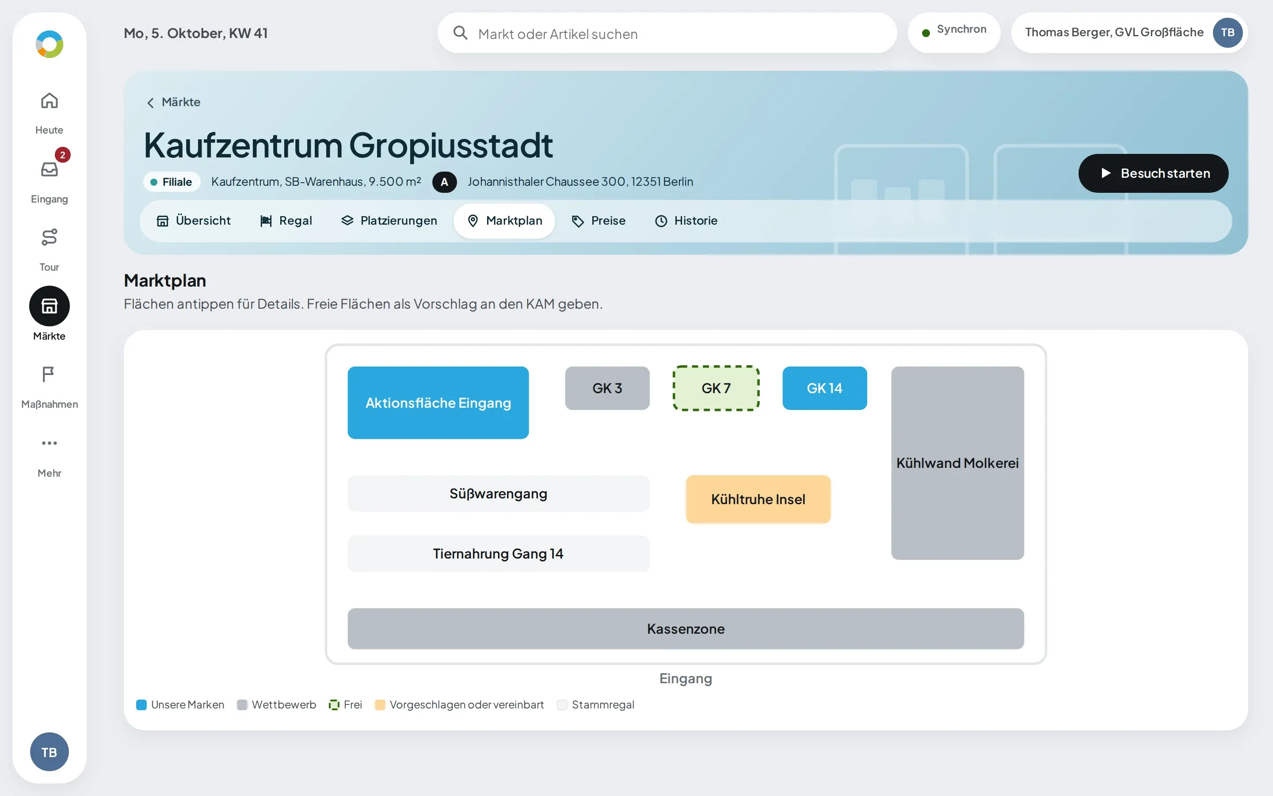Image resolution: width=1273 pixels, height=796 pixels.
Task: Select the Märkte store icon in sidebar
Action: pyautogui.click(x=50, y=306)
